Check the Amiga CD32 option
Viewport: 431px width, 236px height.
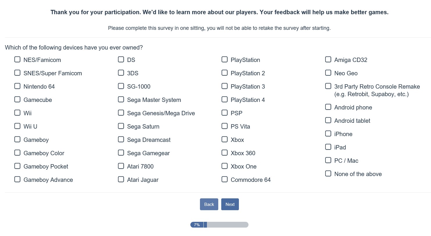click(x=328, y=60)
